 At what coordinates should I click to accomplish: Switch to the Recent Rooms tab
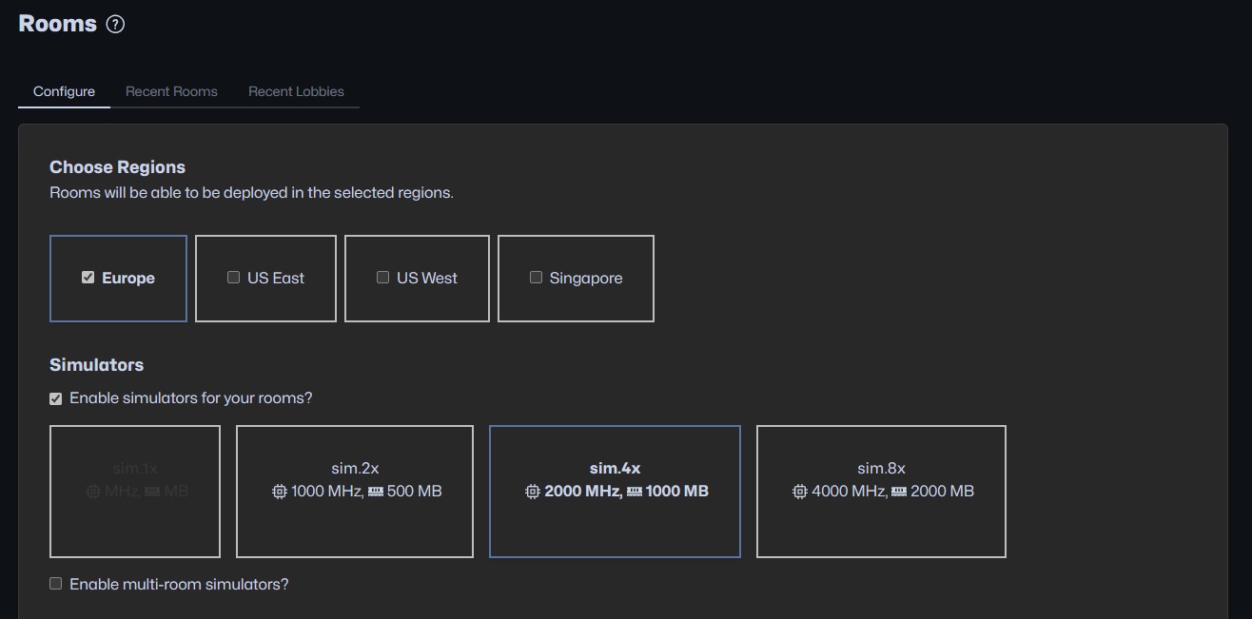[171, 91]
